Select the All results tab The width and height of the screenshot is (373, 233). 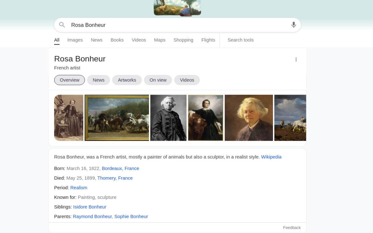point(57,40)
